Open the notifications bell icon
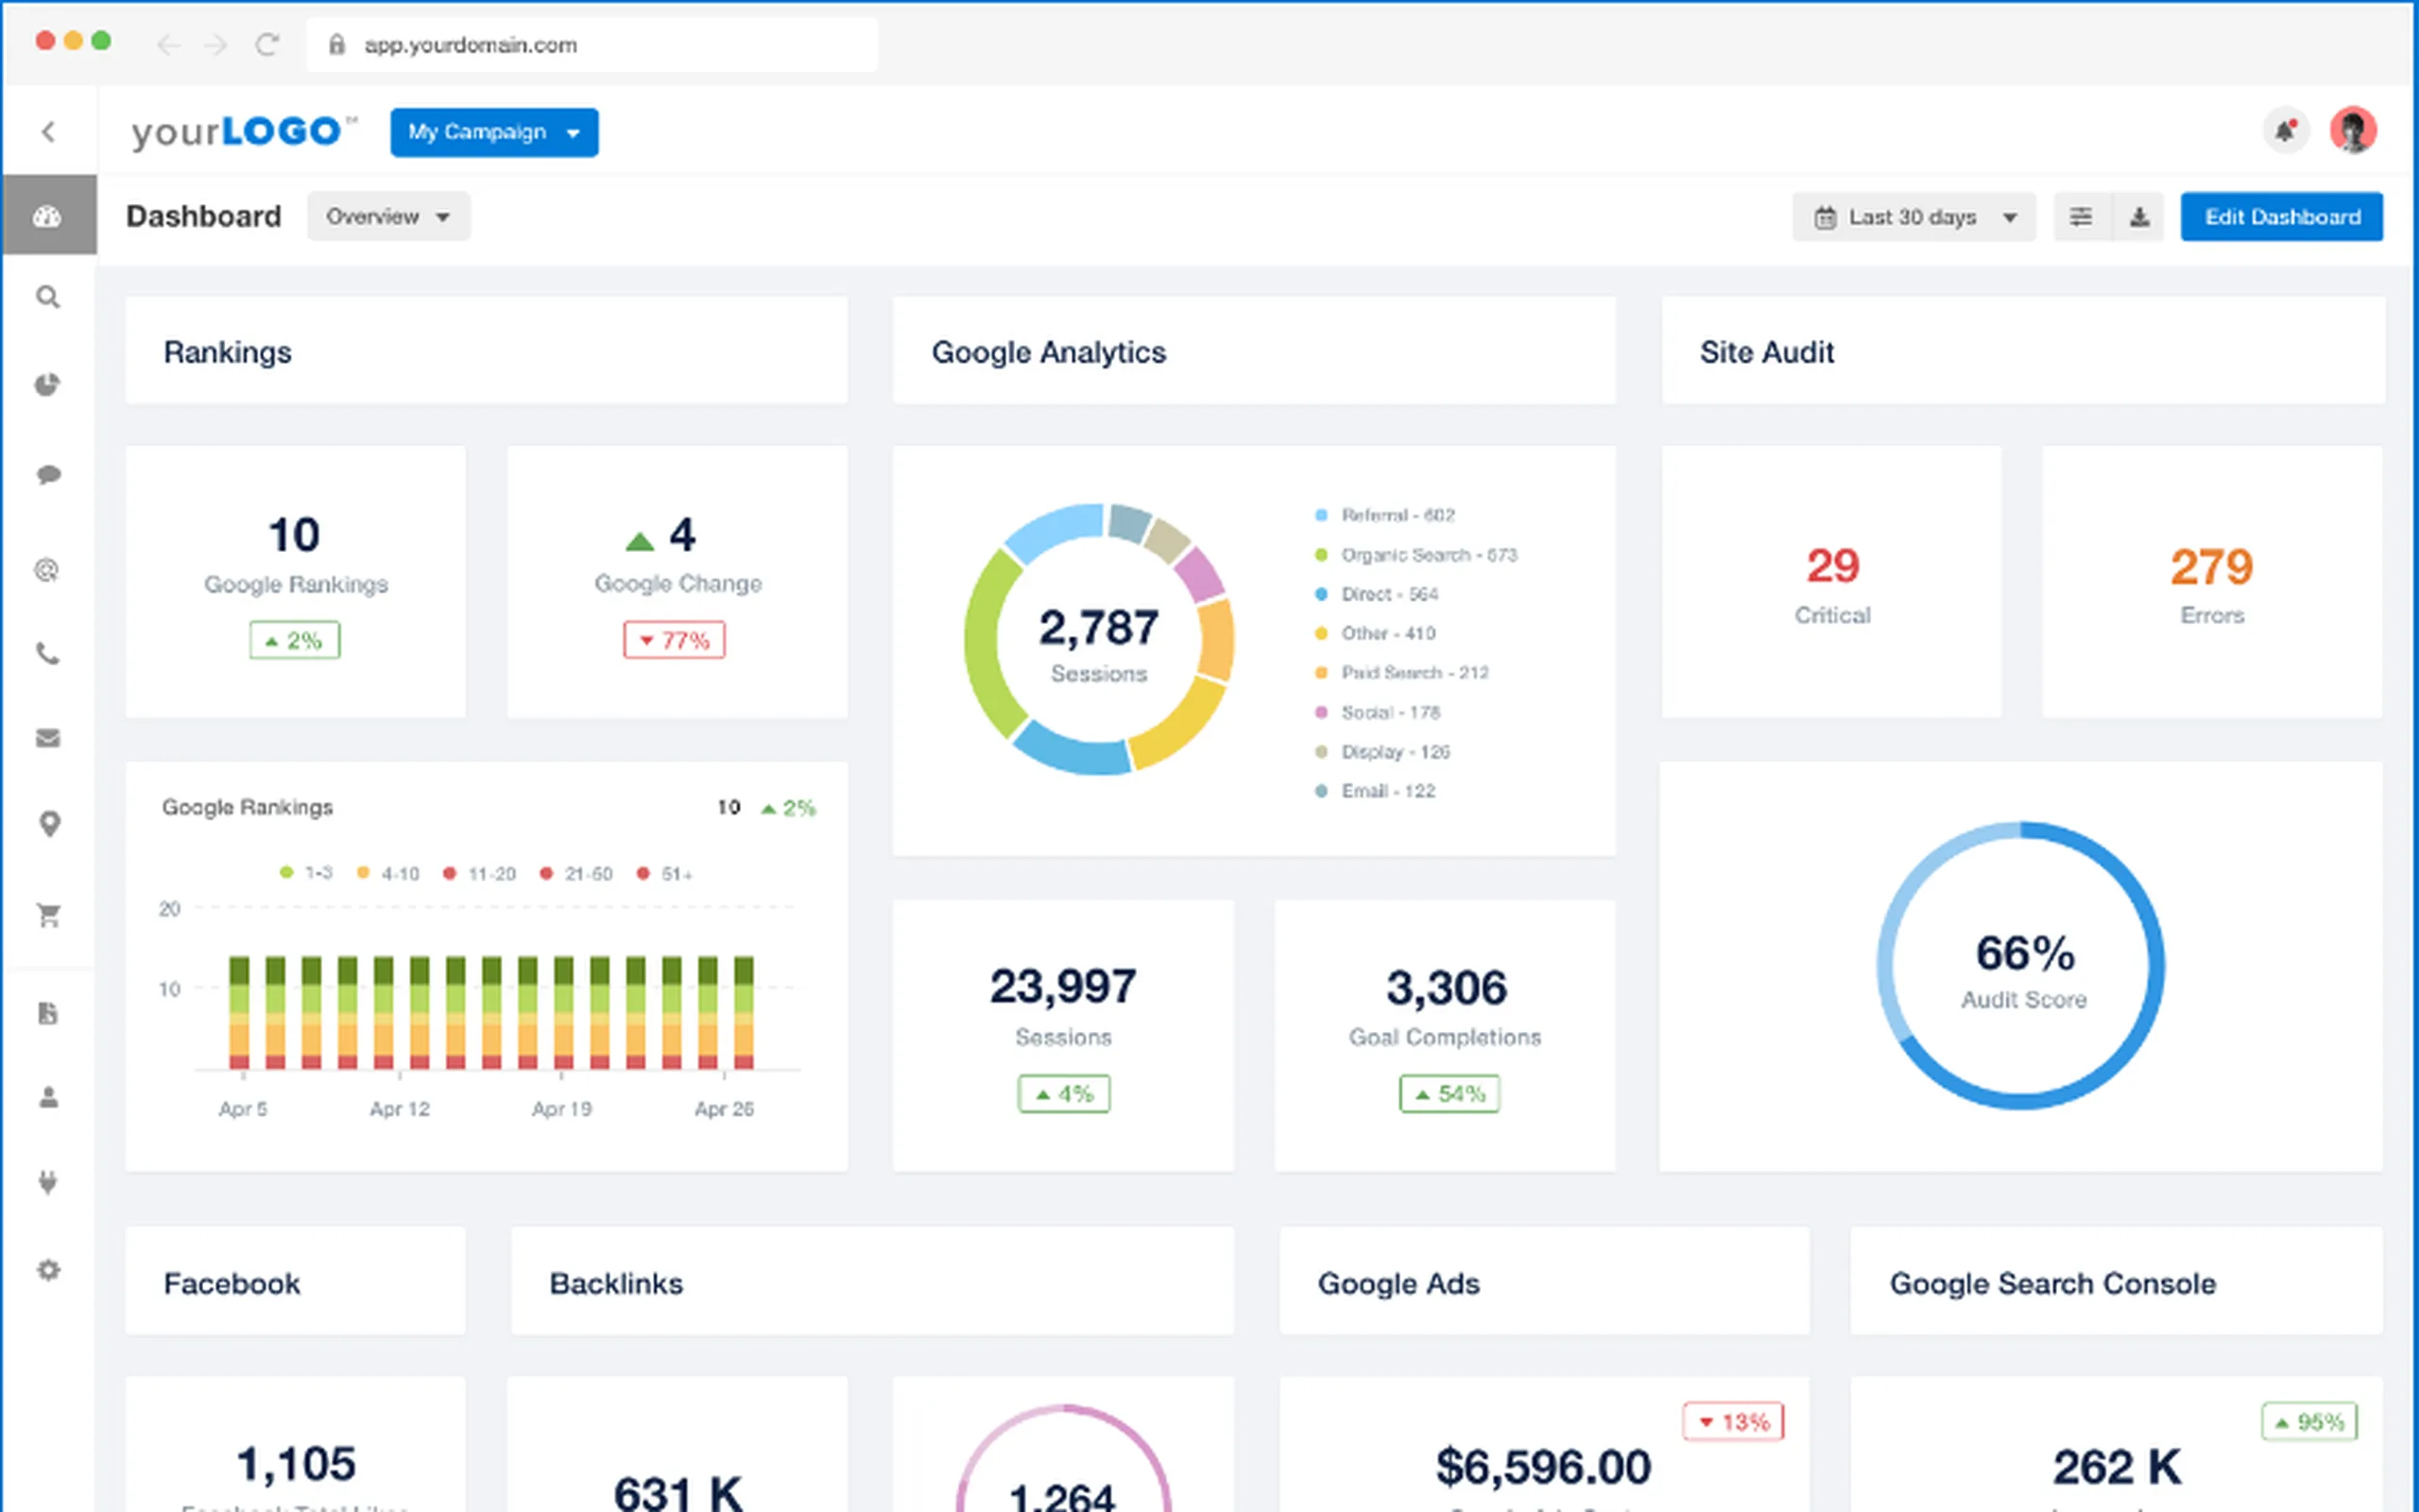This screenshot has height=1512, width=2419. coord(2285,131)
